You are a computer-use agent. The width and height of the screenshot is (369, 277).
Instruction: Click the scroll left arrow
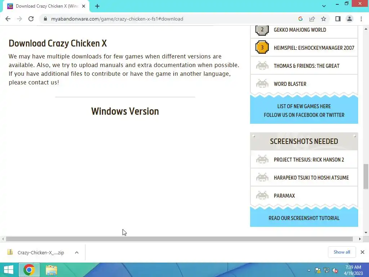[3, 239]
